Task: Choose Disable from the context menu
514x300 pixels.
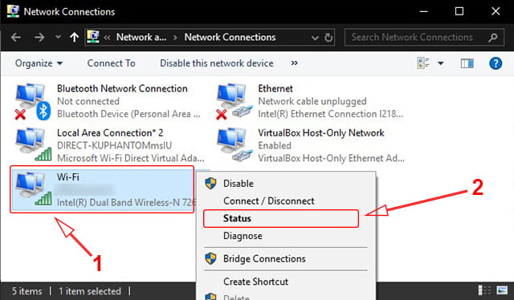Action: (239, 184)
